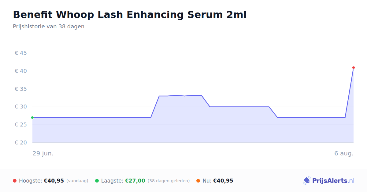Click the € 45 axis label
This screenshot has height=192, width=367.
point(21,53)
